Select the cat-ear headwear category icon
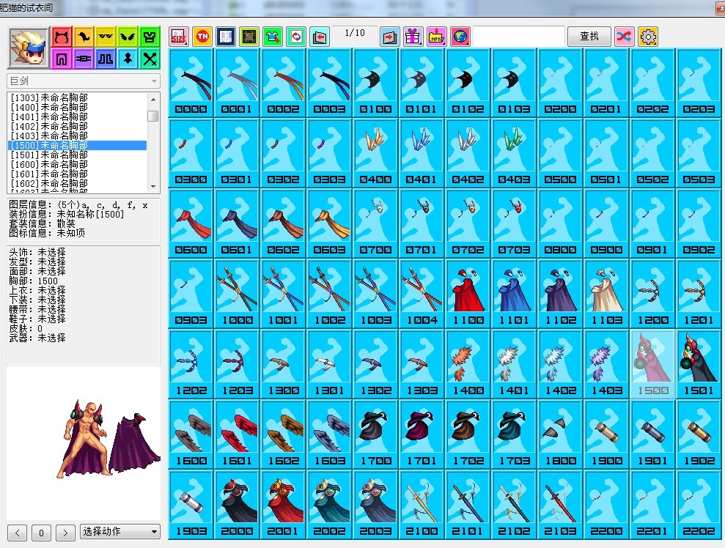The width and height of the screenshot is (725, 548). coord(62,37)
